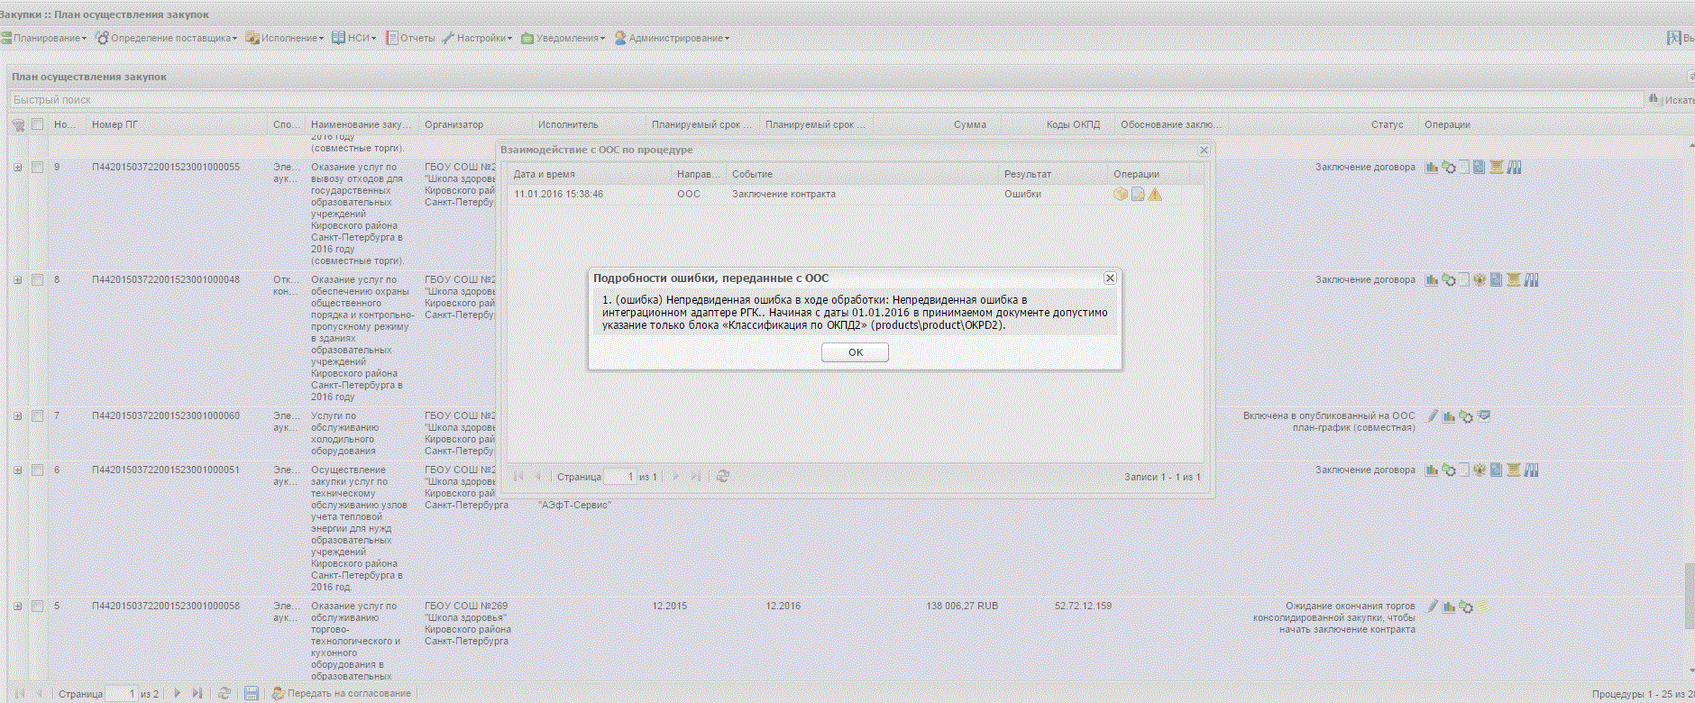
Task: Click bar chart icon in row 8
Action: [x=1432, y=279]
